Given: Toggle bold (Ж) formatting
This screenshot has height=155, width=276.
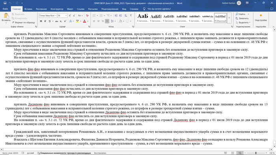Looking at the screenshot, I should click(x=41, y=21).
